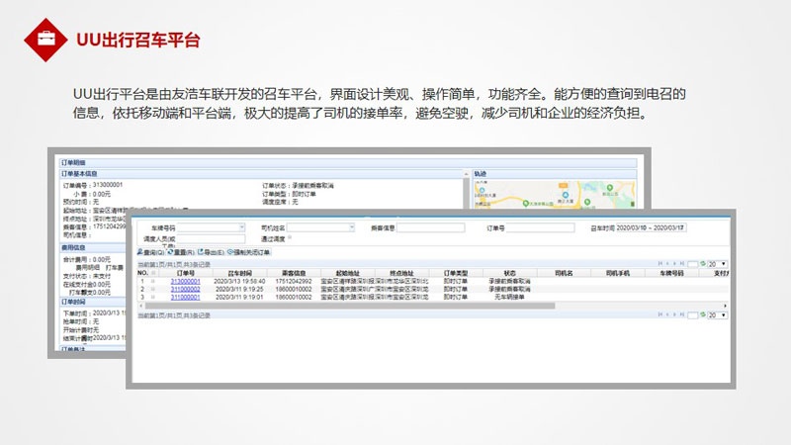791x445 pixels.
Task: Click the table's horizontal scrollbar thumb
Action: point(350,306)
